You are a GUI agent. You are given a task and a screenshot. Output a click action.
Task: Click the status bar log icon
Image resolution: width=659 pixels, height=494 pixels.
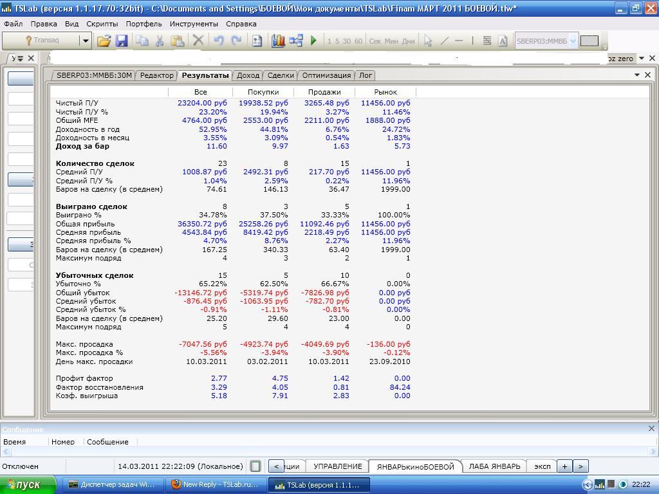click(x=255, y=466)
